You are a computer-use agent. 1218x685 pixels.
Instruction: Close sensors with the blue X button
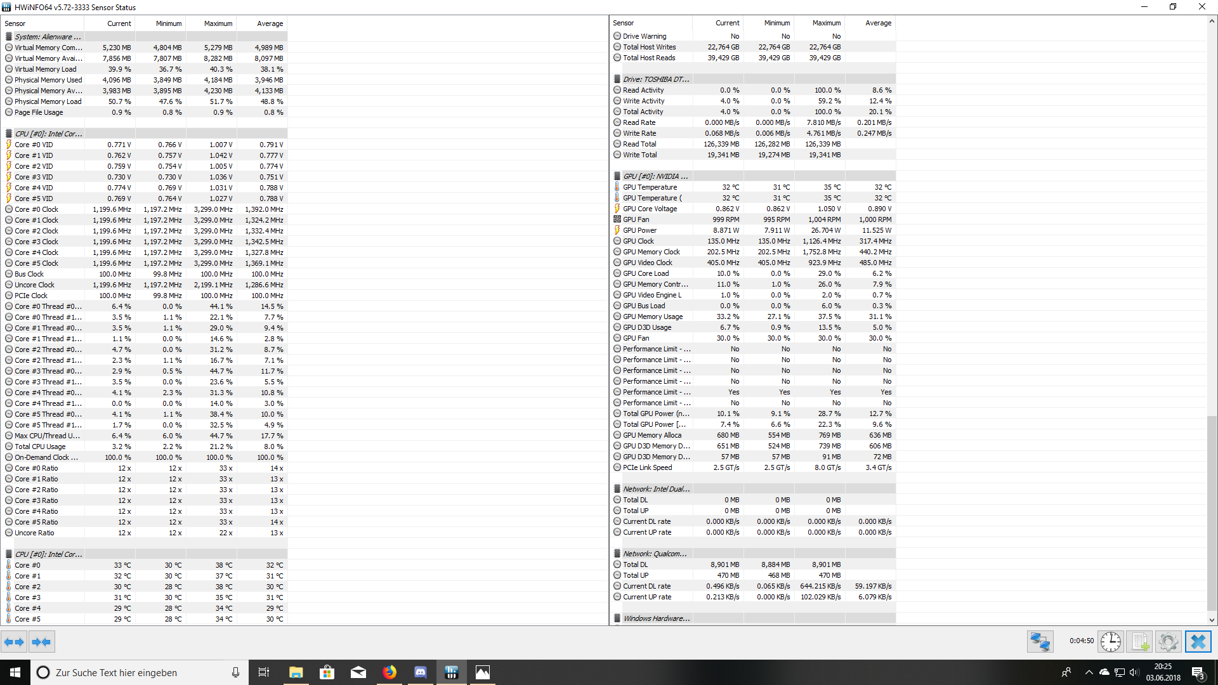[x=1198, y=642]
